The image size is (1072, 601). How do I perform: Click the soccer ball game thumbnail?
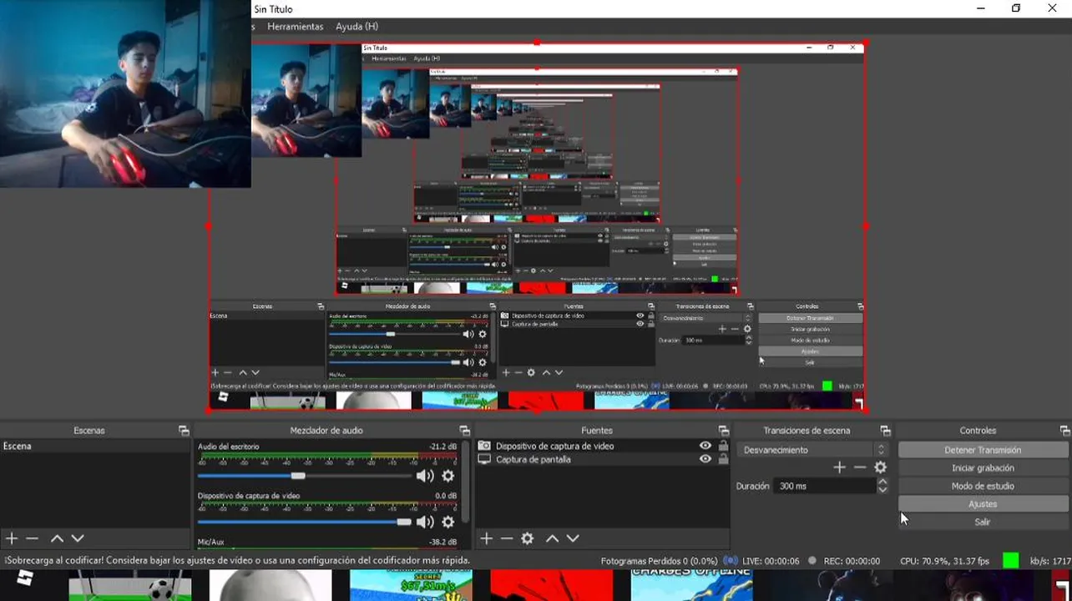point(129,585)
